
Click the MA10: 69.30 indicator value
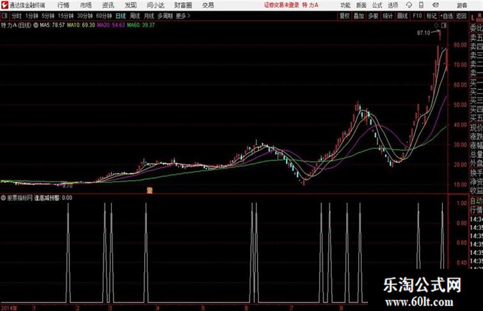81,25
